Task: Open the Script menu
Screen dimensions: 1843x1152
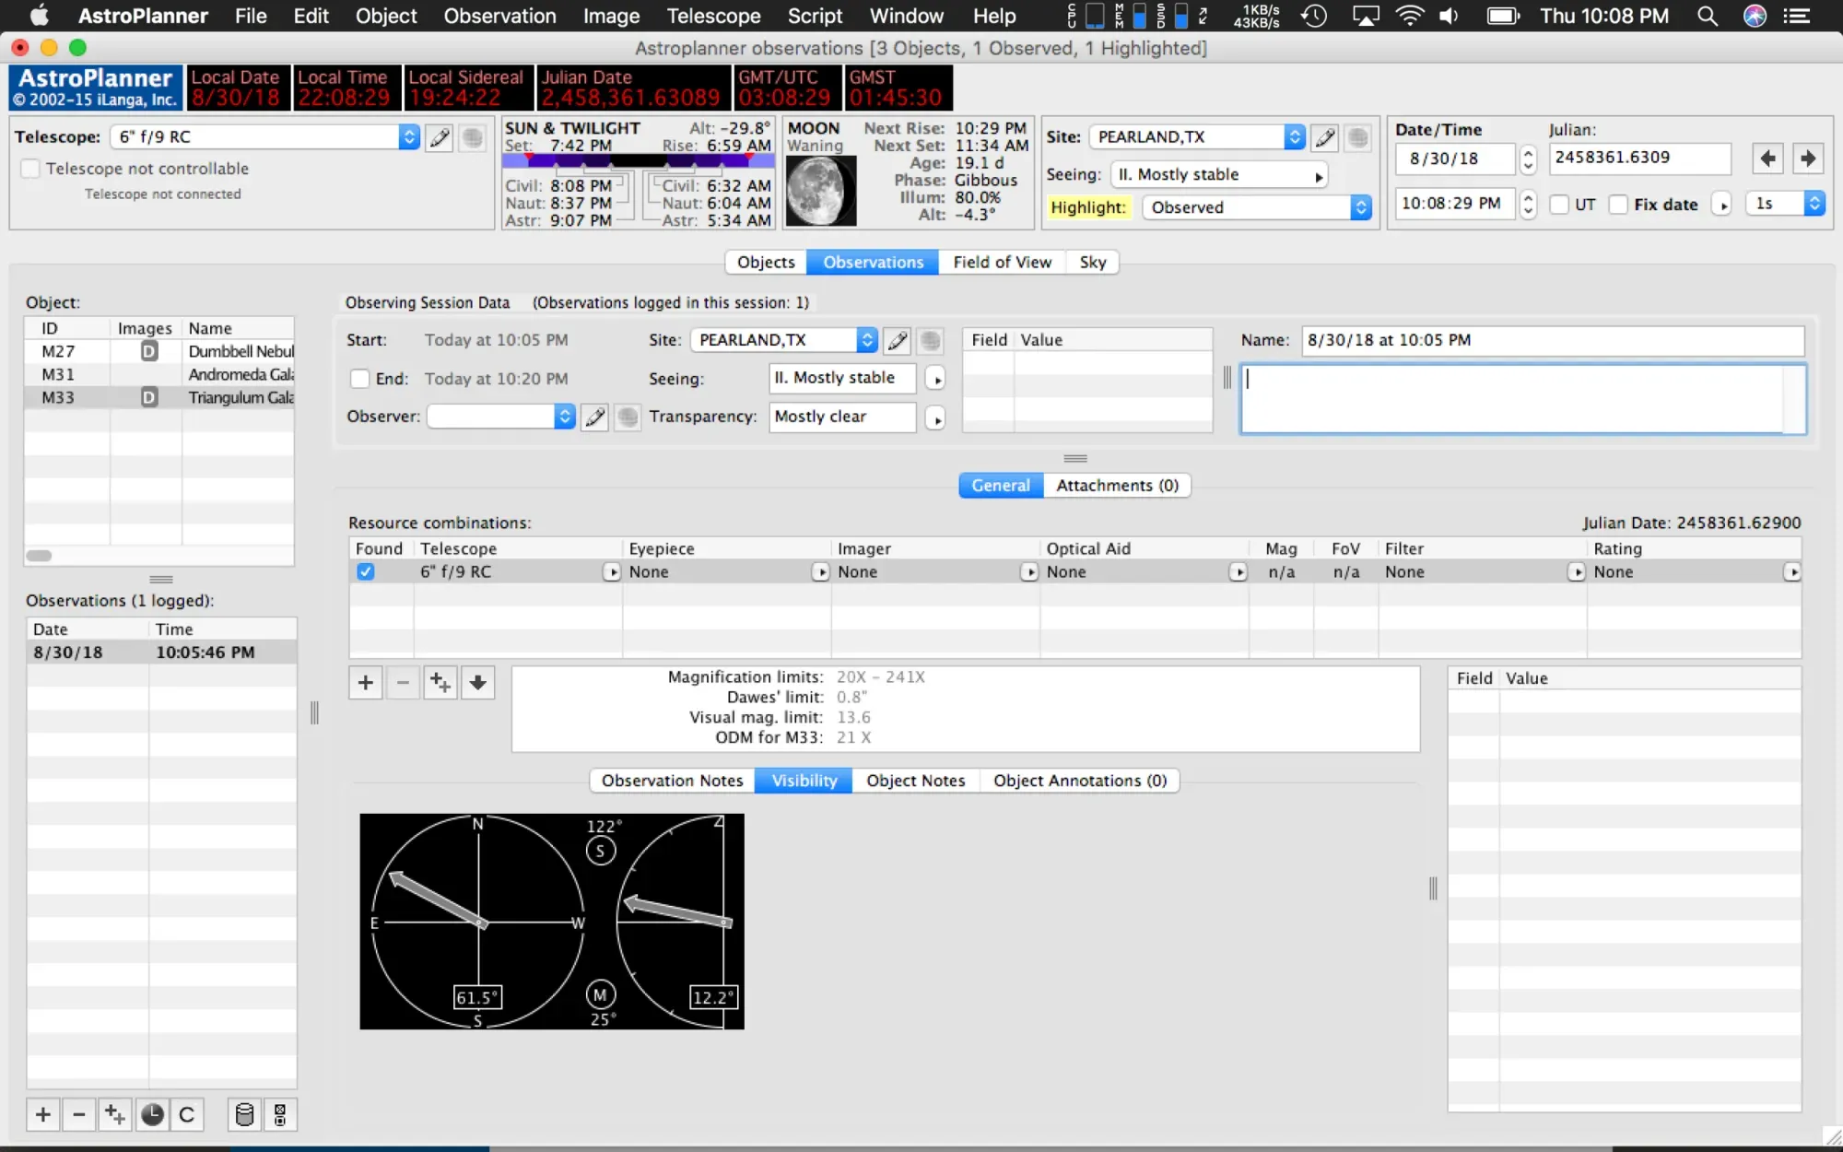Action: 815,16
